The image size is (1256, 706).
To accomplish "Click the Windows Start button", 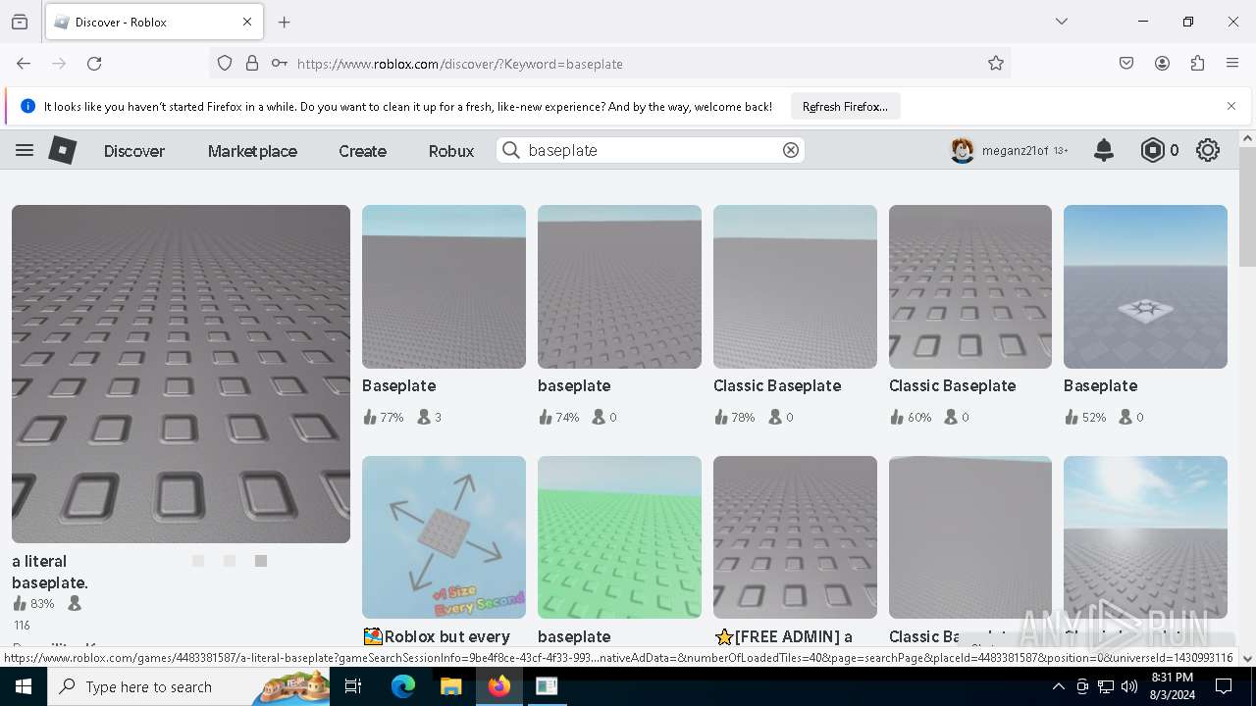I will (24, 686).
